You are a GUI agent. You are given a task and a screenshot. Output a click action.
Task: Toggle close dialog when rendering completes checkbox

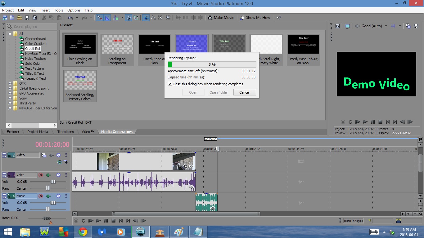[x=170, y=84]
